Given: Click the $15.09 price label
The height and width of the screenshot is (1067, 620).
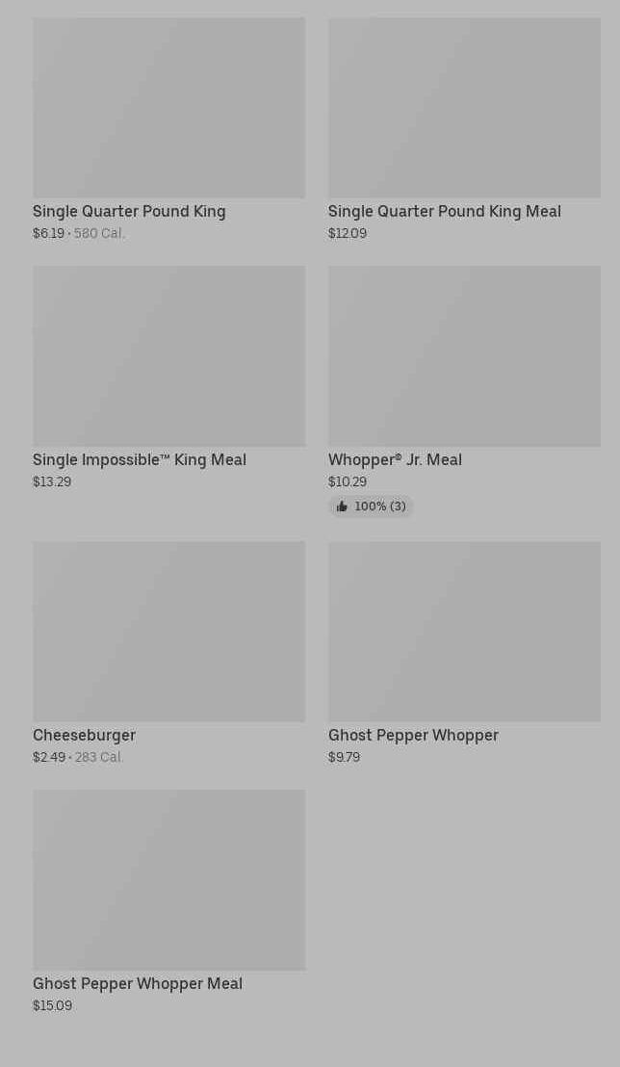Looking at the screenshot, I should point(52,1006).
